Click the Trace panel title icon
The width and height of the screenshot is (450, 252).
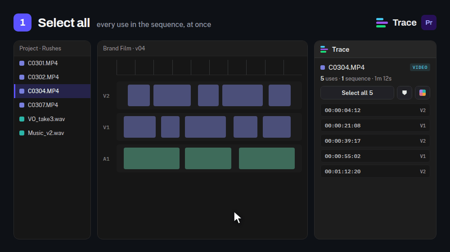tap(324, 49)
